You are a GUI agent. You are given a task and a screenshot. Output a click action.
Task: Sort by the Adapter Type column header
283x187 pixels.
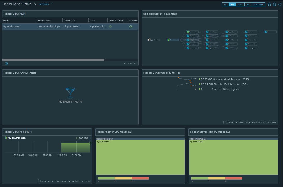49,20
